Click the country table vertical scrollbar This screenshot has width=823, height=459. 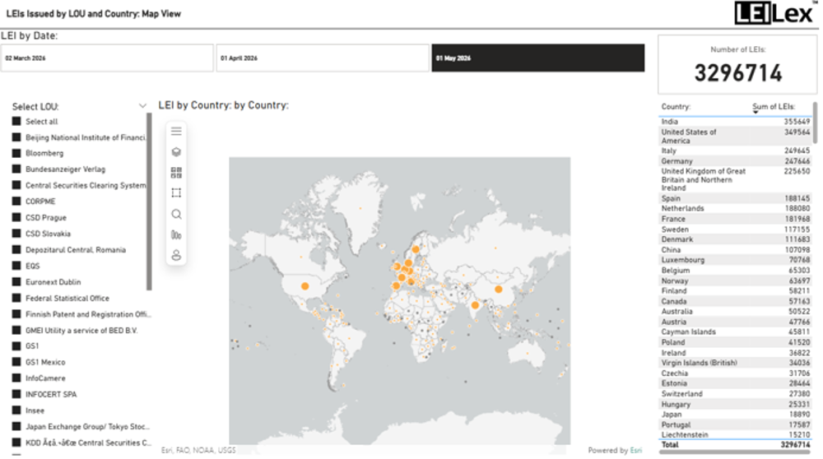click(x=815, y=123)
